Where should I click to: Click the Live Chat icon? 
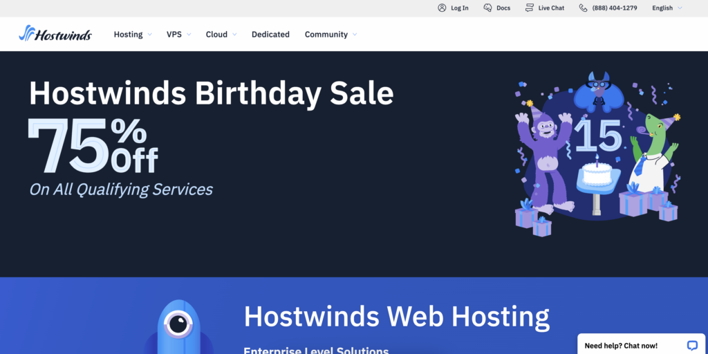[530, 8]
